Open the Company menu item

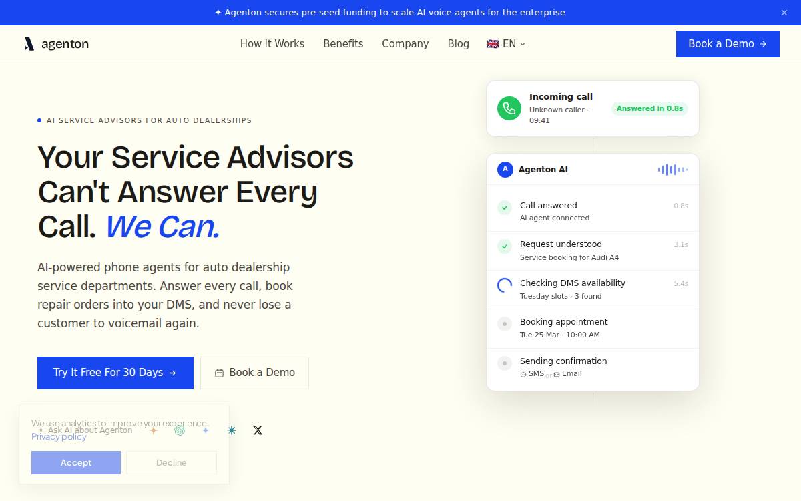[405, 44]
